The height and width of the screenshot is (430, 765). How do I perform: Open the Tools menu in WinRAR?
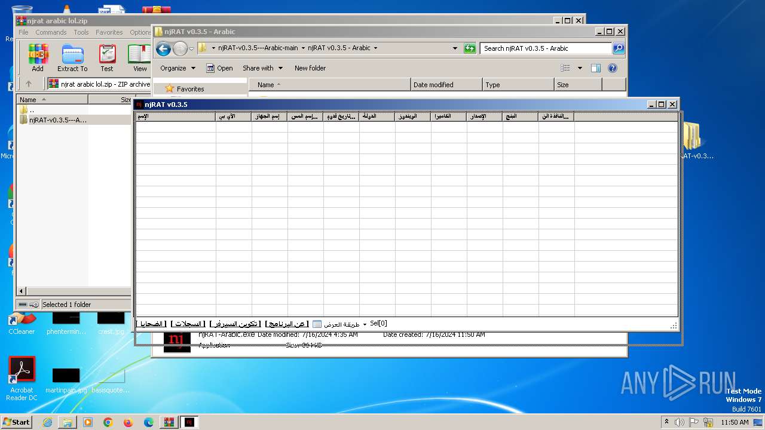click(81, 32)
